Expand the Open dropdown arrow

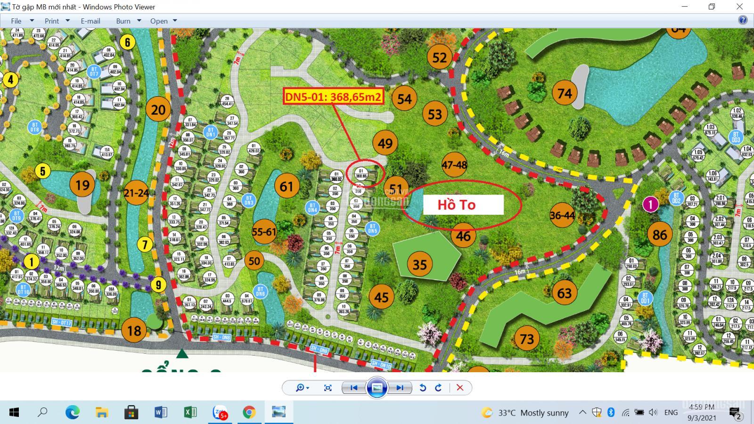[175, 21]
